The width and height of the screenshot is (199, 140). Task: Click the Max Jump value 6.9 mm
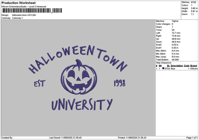click(x=175, y=57)
